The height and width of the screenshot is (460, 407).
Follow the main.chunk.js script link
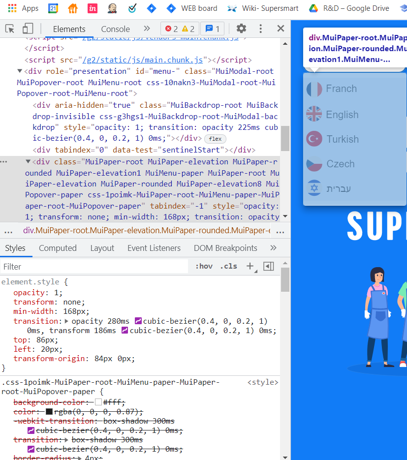click(x=143, y=60)
